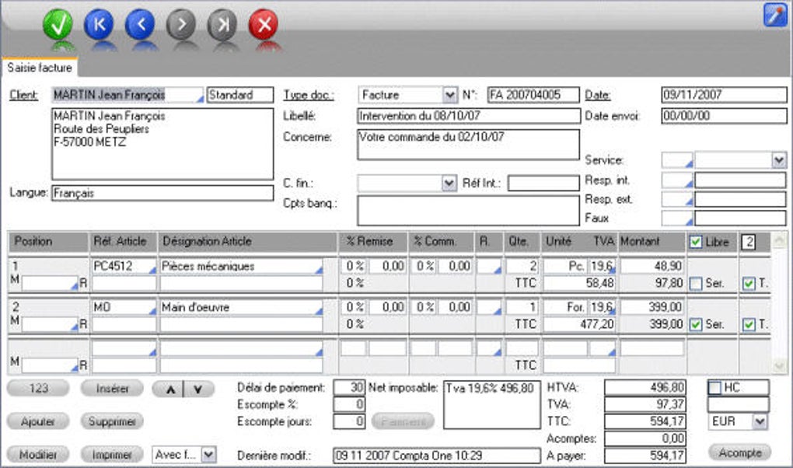Expand the EUR currency dropdown
The image size is (793, 468).
pos(760,421)
